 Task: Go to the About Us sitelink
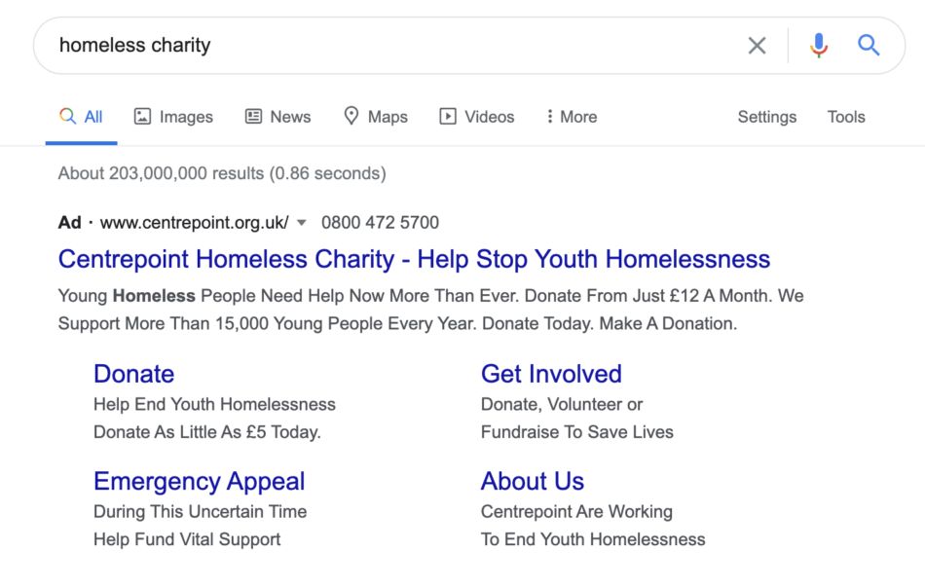pyautogui.click(x=533, y=481)
